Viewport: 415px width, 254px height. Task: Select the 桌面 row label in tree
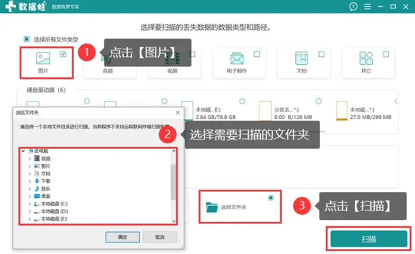pyautogui.click(x=46, y=196)
